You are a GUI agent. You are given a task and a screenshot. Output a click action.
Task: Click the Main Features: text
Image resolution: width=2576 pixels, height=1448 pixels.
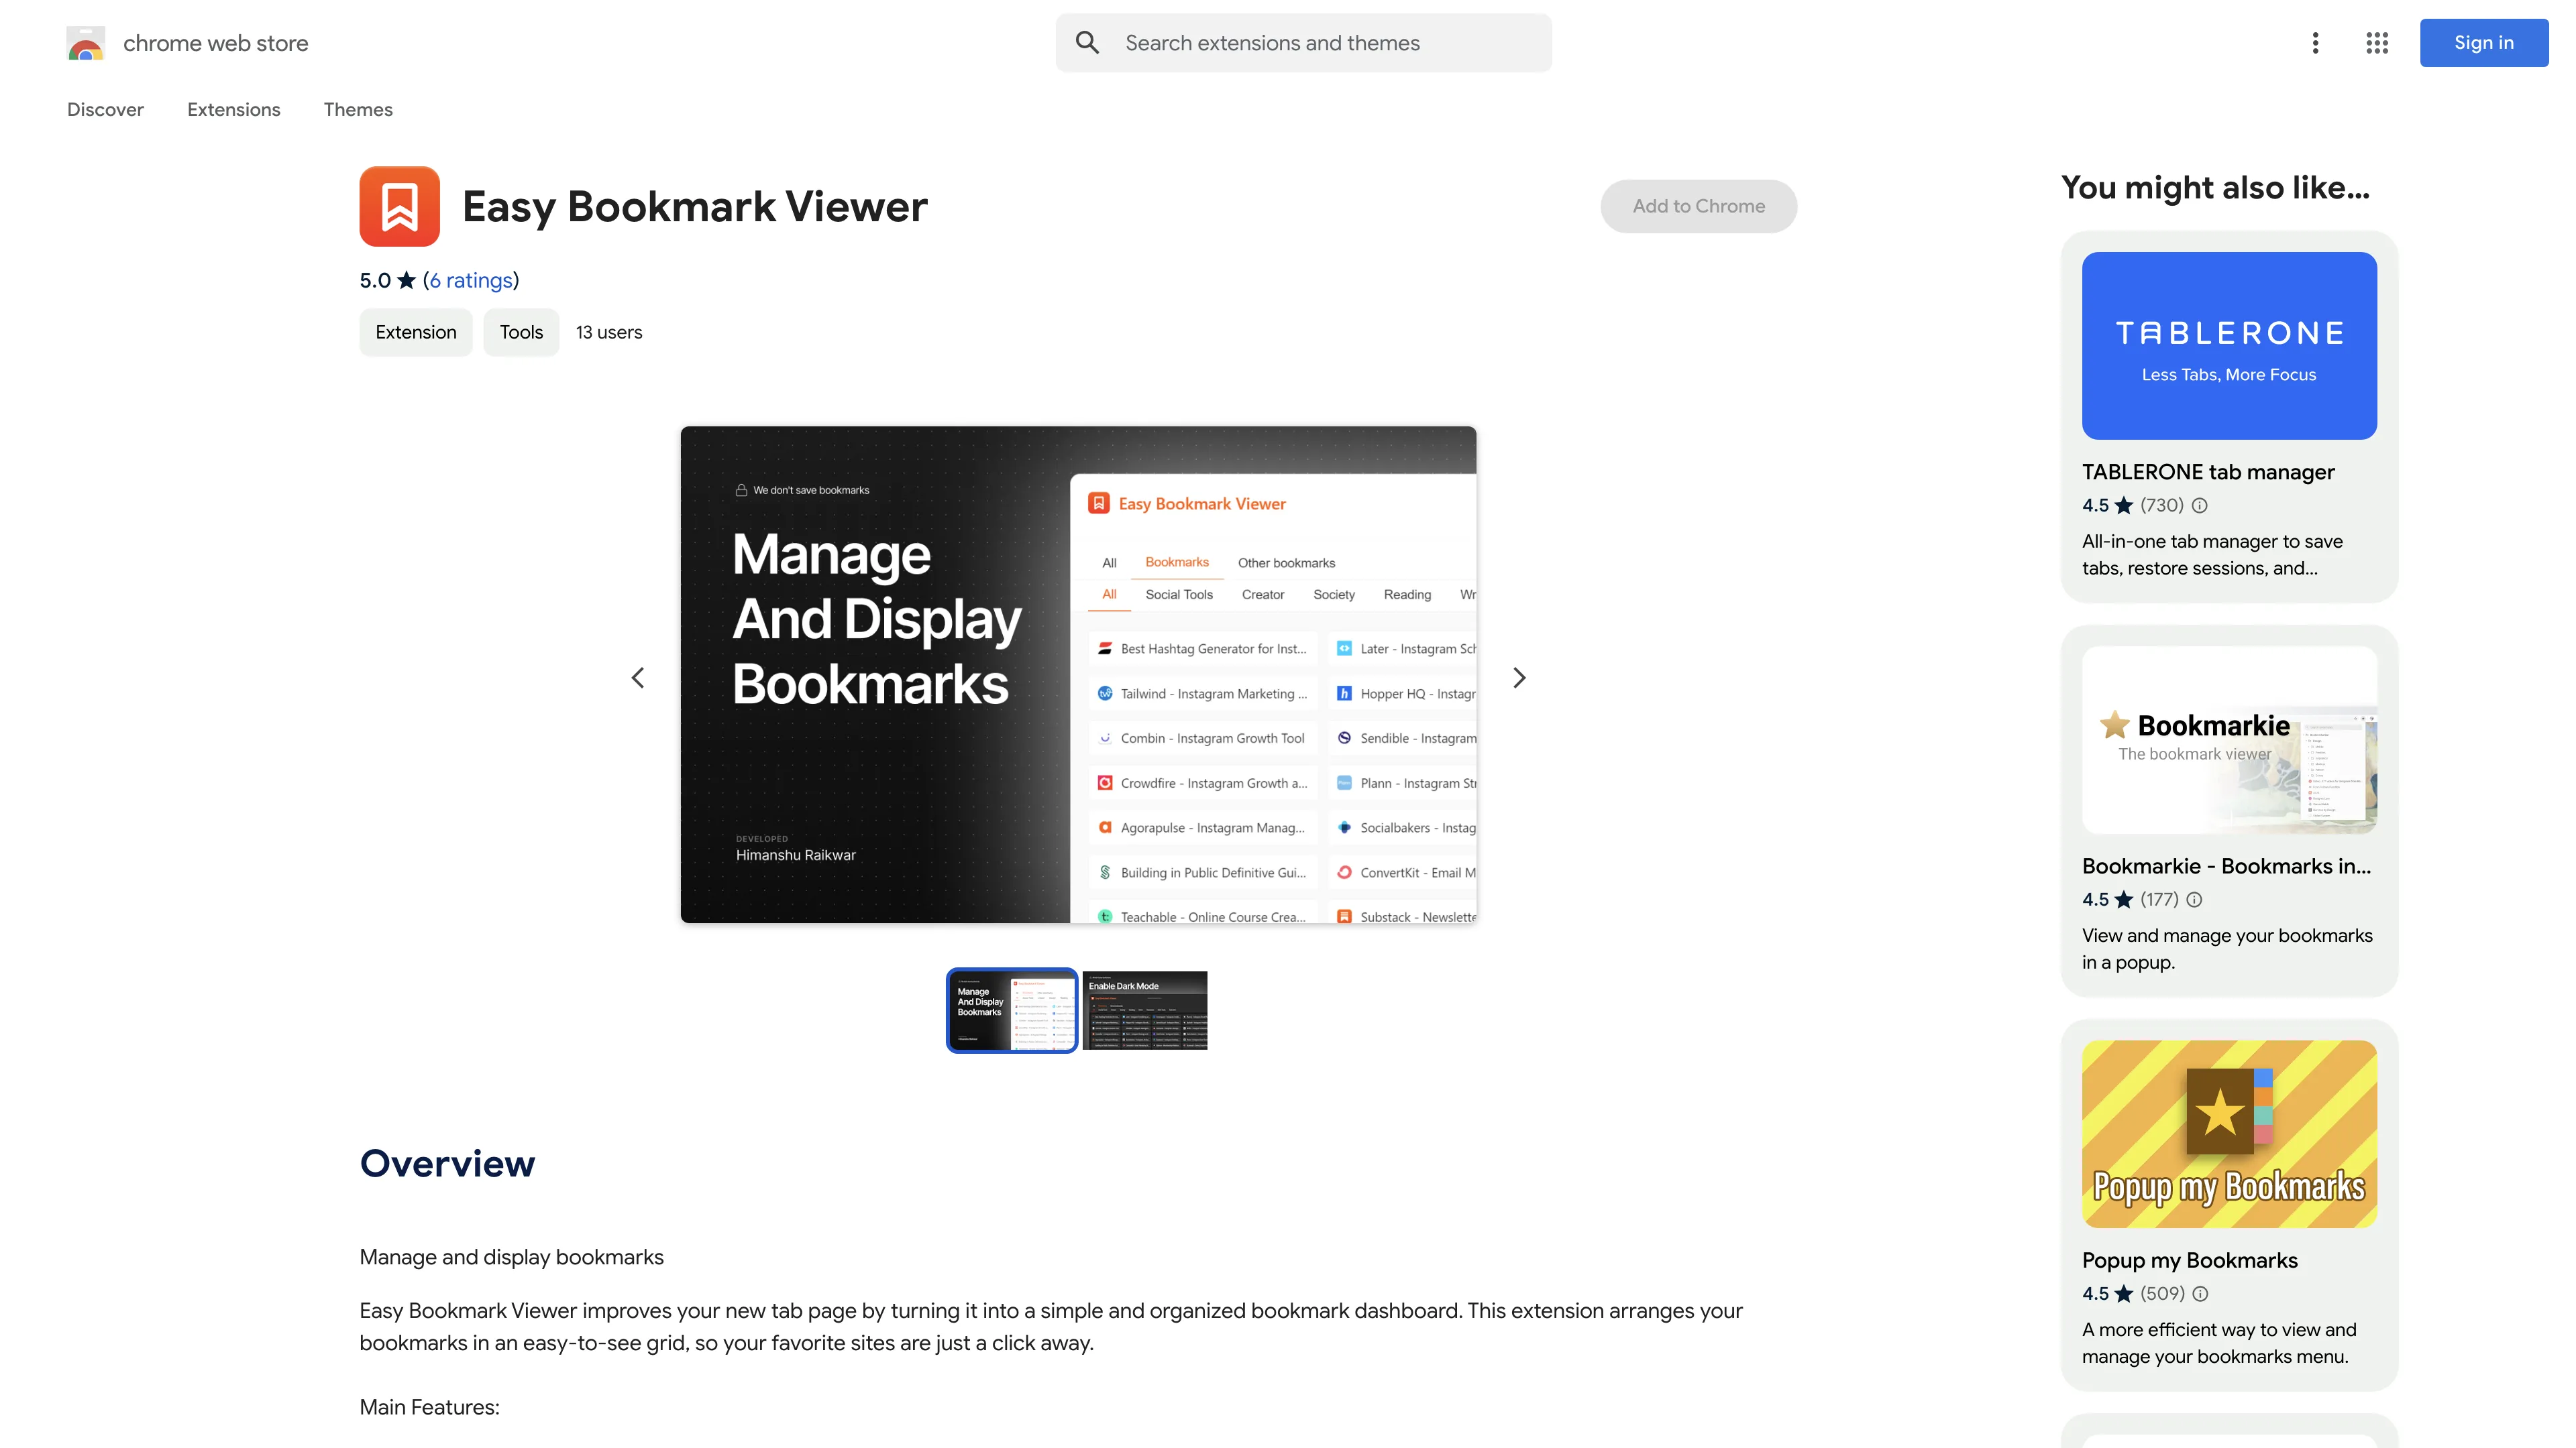point(429,1407)
